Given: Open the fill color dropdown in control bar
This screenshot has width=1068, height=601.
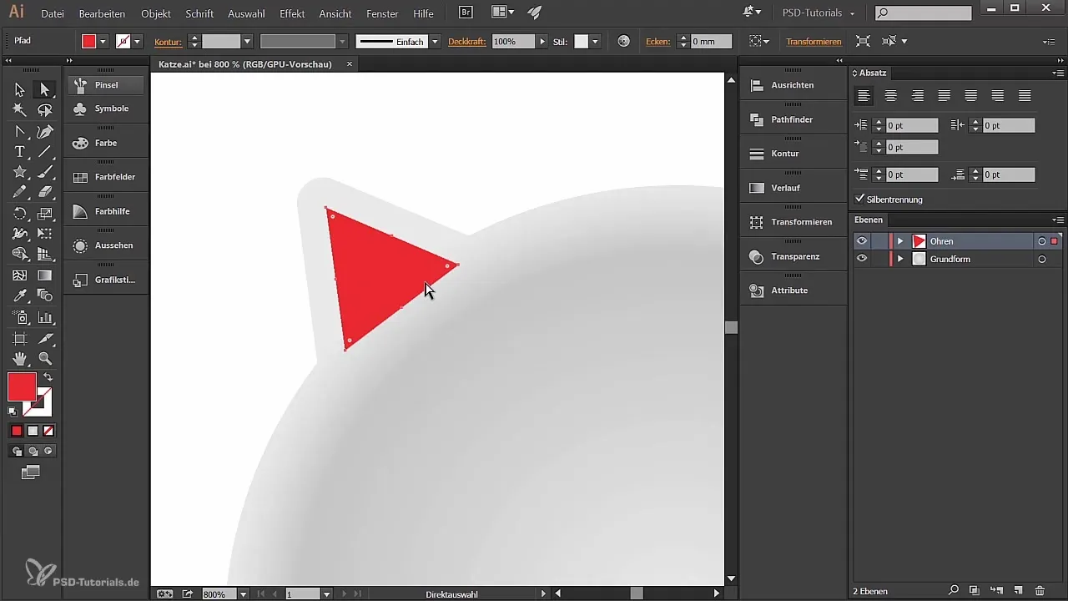Looking at the screenshot, I should [103, 41].
